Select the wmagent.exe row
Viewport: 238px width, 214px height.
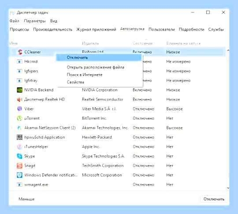[117, 184]
